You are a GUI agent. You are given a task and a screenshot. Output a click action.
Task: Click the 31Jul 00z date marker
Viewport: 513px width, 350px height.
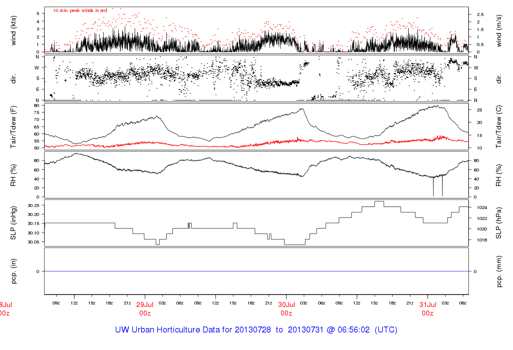click(x=427, y=308)
